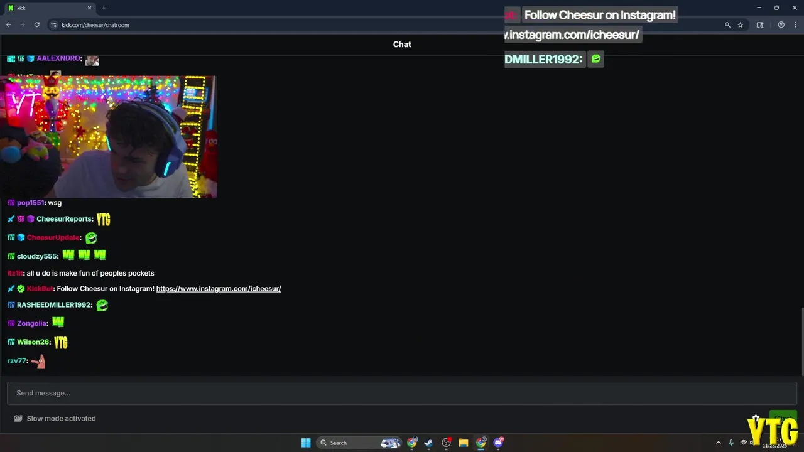Open the Windows Start menu

306,443
